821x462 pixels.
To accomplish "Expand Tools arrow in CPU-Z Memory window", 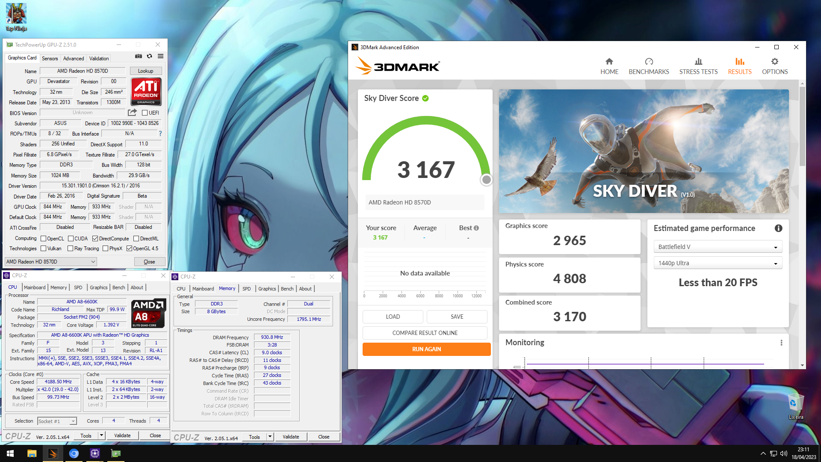I will coord(270,437).
